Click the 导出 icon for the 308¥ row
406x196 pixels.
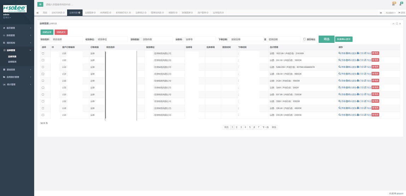365,101
